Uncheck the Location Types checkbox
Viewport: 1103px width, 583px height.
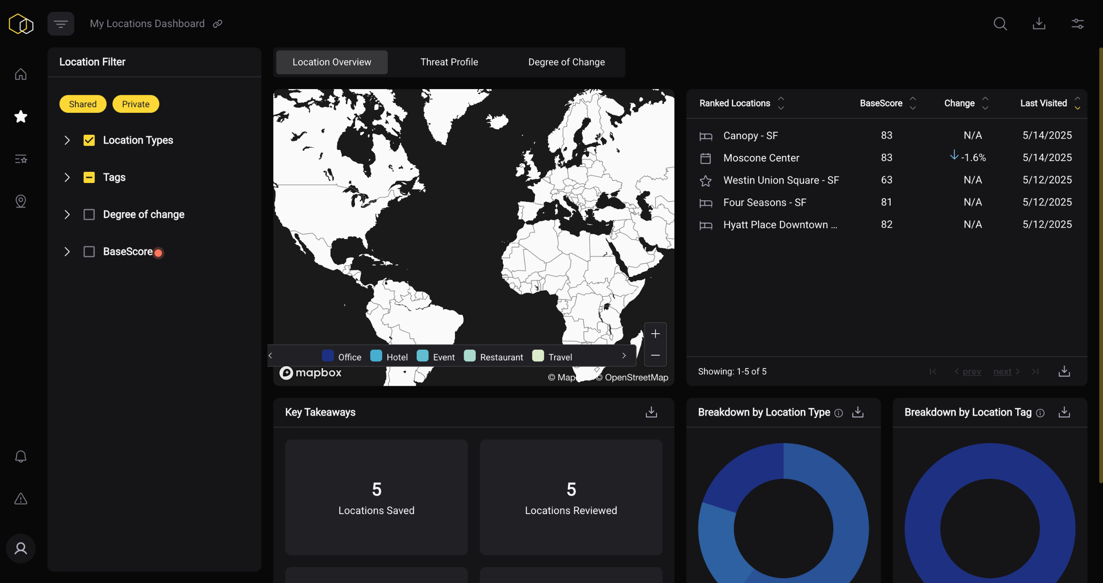point(89,140)
